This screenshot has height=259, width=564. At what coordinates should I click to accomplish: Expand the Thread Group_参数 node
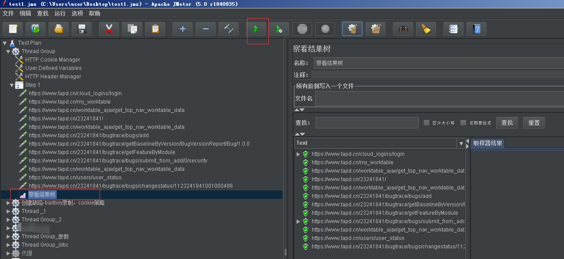(x=8, y=236)
